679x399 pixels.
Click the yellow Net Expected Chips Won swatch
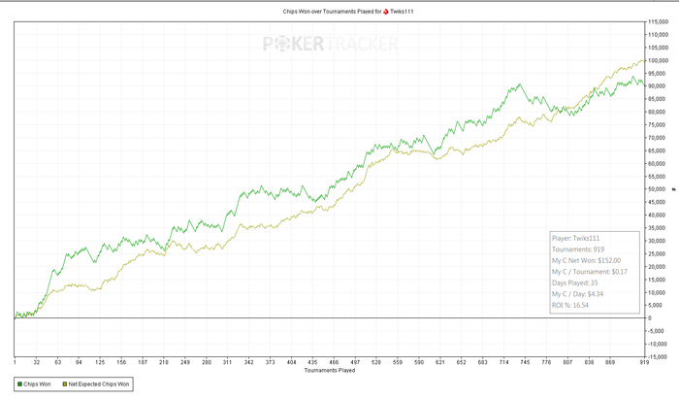pyautogui.click(x=65, y=384)
